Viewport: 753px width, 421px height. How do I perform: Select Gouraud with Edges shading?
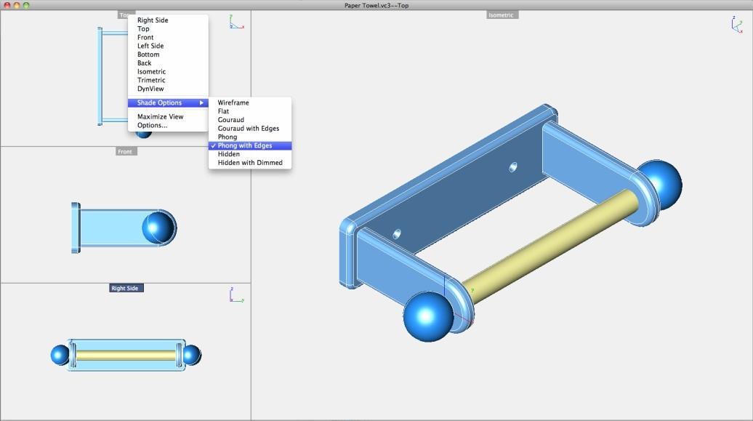249,128
